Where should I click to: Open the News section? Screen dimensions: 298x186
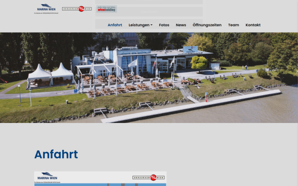181,25
